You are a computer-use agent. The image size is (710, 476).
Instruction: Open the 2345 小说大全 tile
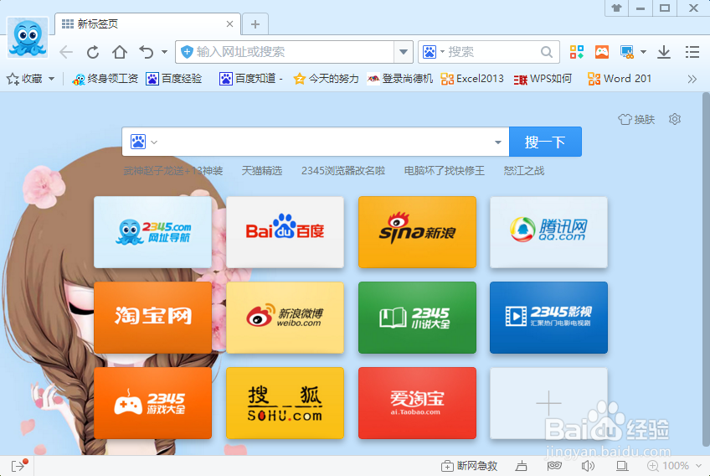pyautogui.click(x=417, y=318)
